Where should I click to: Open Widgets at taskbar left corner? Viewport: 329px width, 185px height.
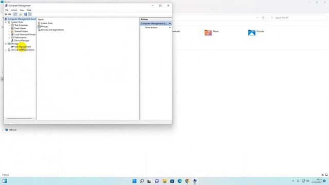5,181
